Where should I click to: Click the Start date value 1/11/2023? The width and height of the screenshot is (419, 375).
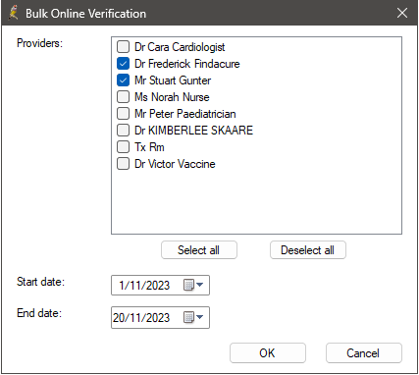[x=144, y=286]
